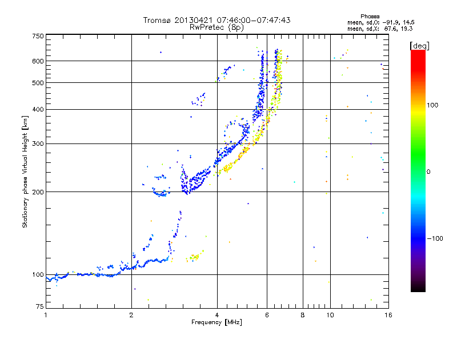Viewport: 457px width, 343px height.
Task: Click the '4' x-axis tick label
Action: click(x=217, y=315)
